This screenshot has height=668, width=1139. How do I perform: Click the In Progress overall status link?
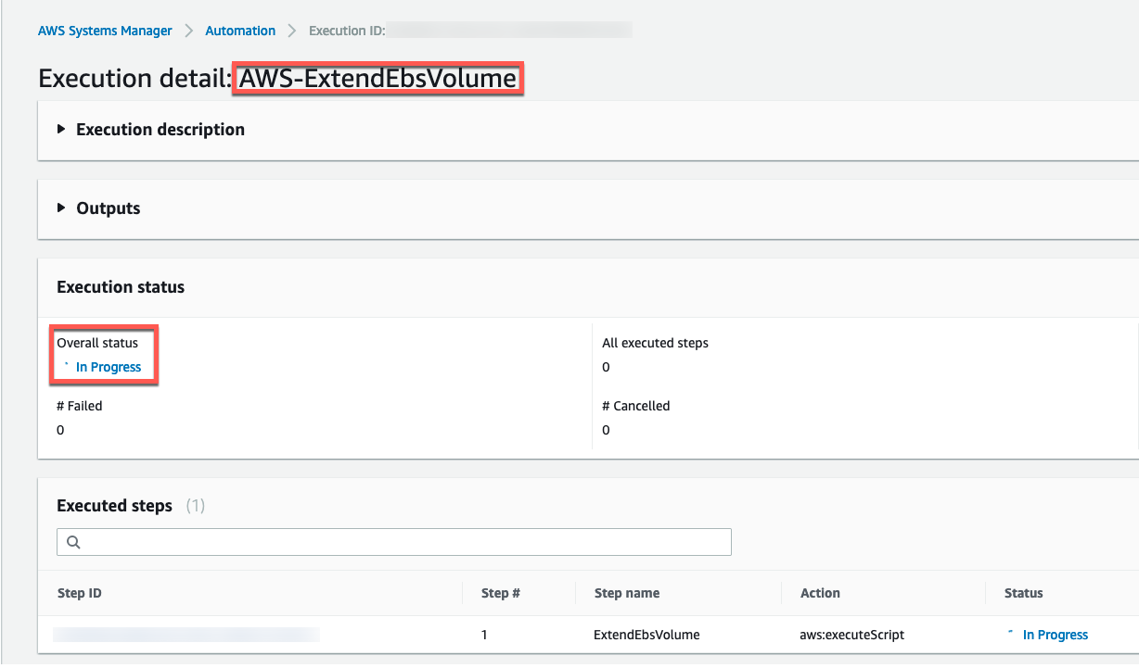109,367
